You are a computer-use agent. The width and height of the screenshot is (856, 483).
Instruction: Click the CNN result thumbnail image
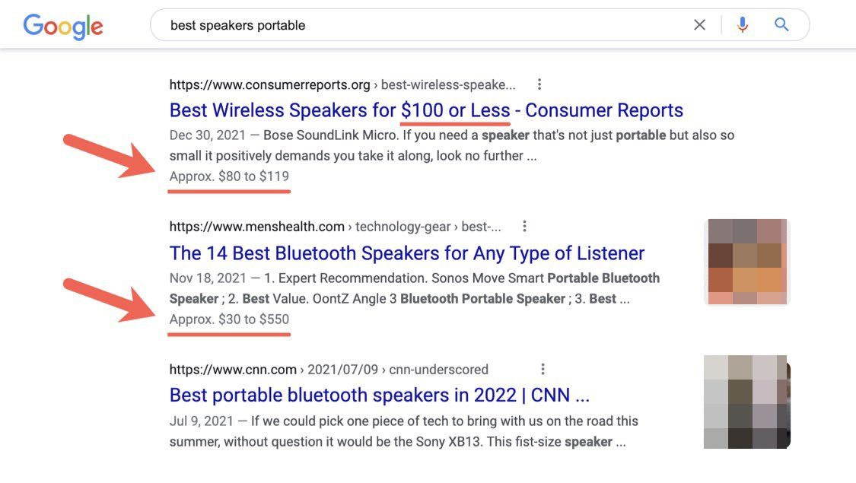[746, 402]
